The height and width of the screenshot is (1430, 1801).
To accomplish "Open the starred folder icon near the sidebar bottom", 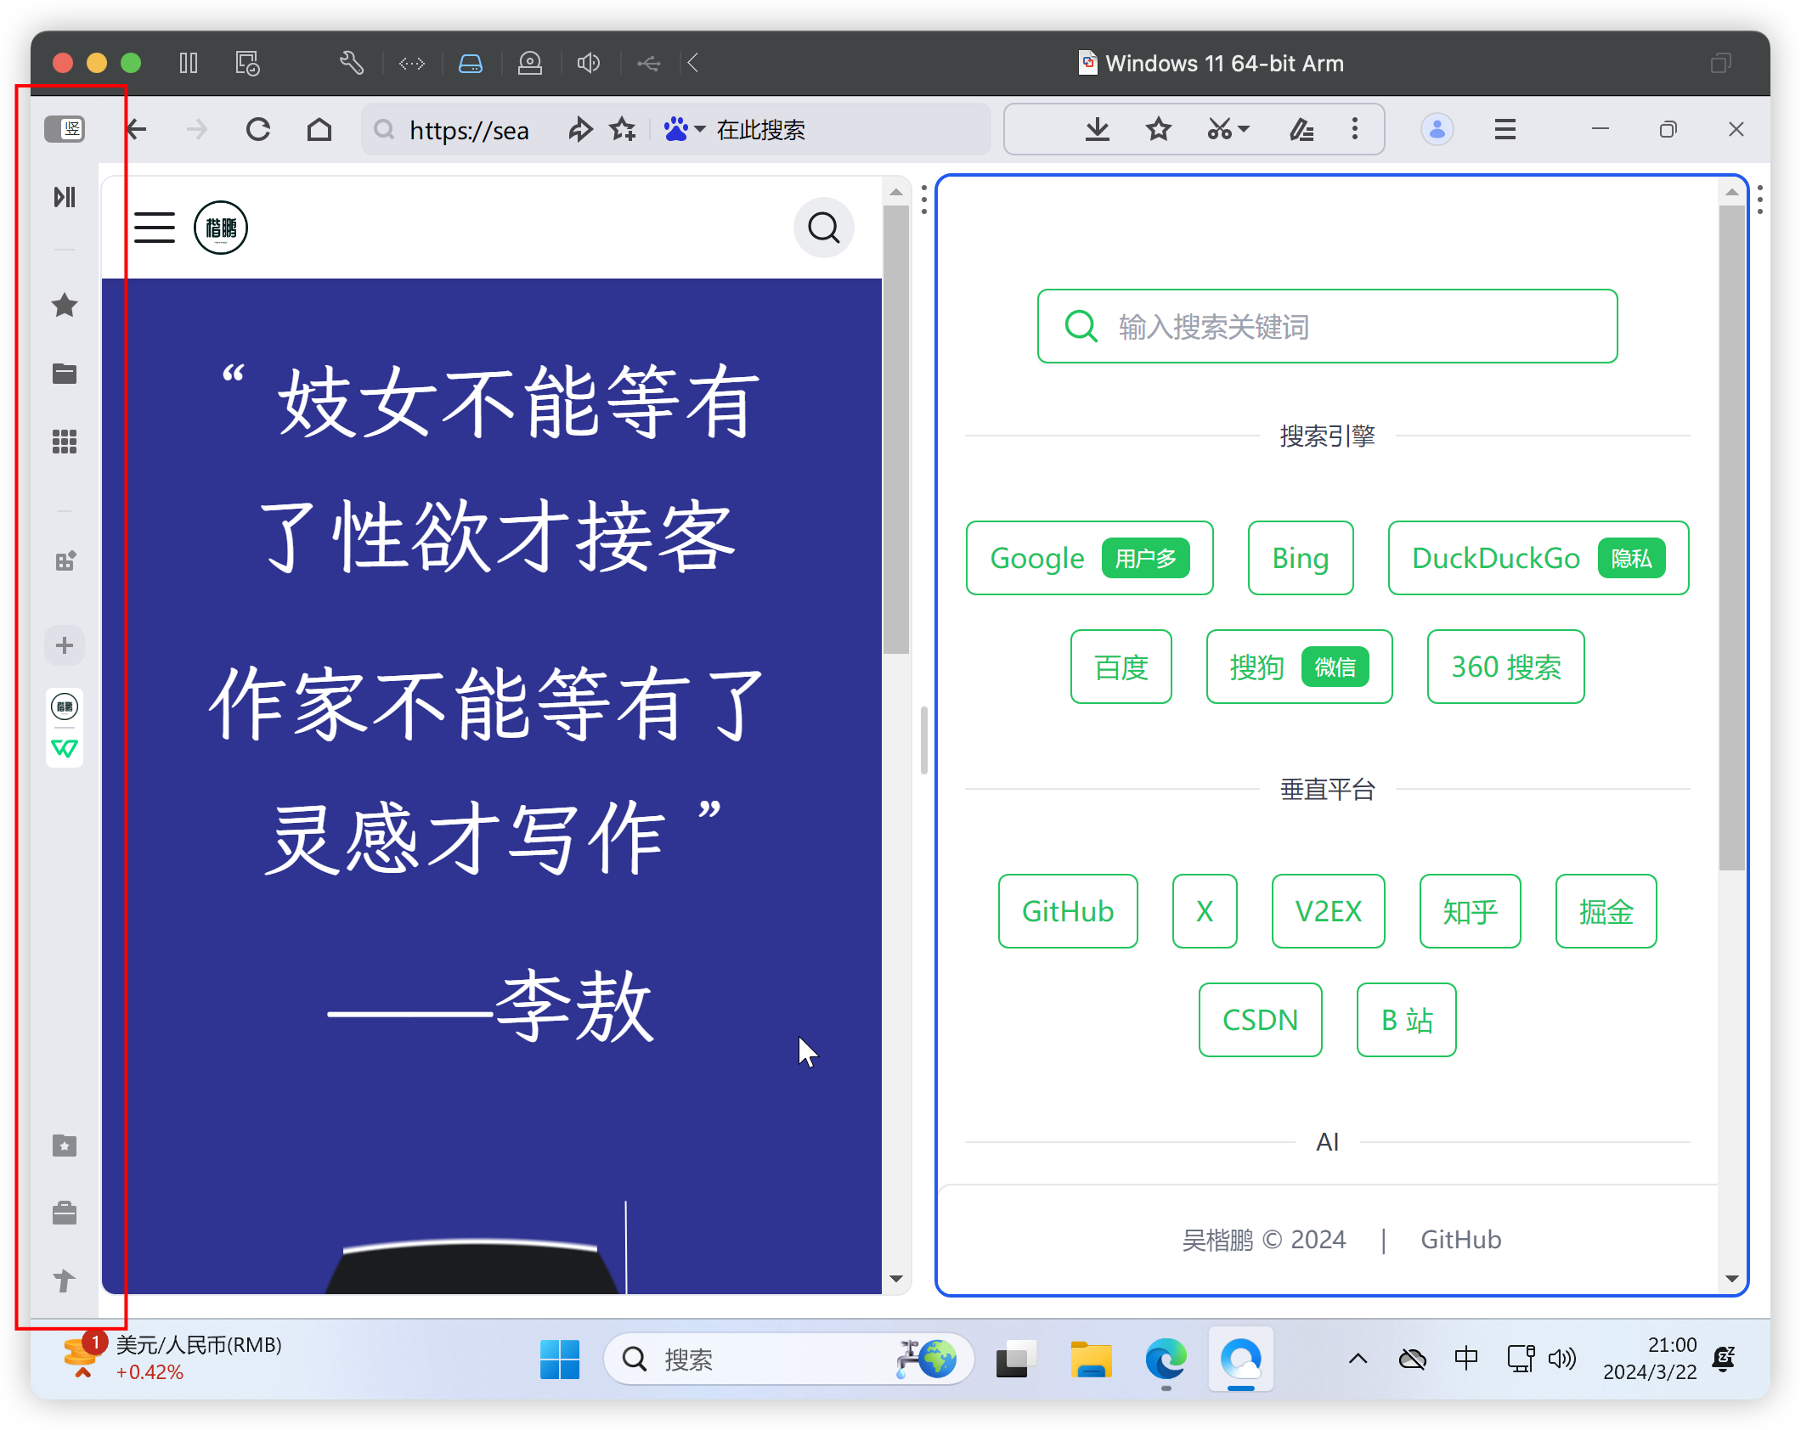I will (65, 1146).
